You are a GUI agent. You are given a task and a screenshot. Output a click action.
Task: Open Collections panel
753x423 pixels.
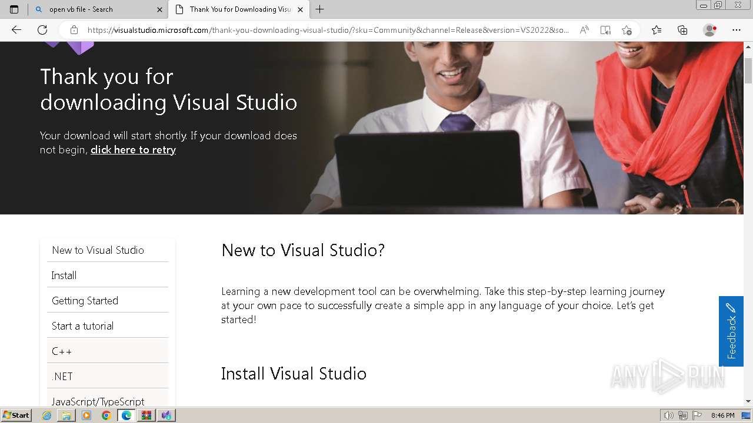tap(682, 30)
